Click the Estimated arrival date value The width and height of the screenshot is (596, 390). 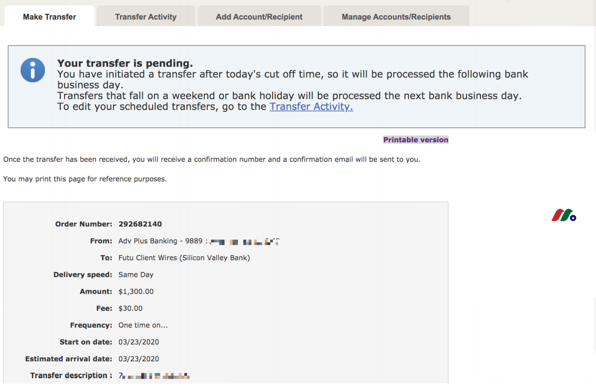(x=139, y=358)
